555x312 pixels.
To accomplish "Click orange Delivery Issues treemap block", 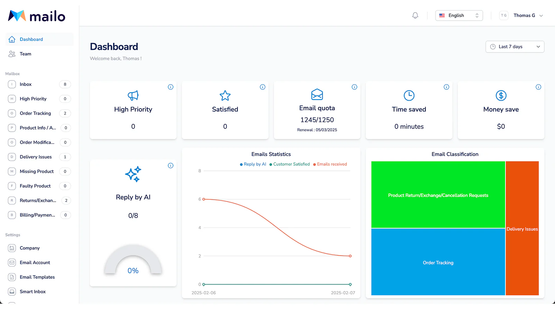I will (522, 228).
